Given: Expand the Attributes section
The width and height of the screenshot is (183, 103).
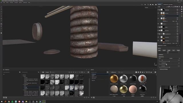Looking at the screenshot, I should 161,55.
